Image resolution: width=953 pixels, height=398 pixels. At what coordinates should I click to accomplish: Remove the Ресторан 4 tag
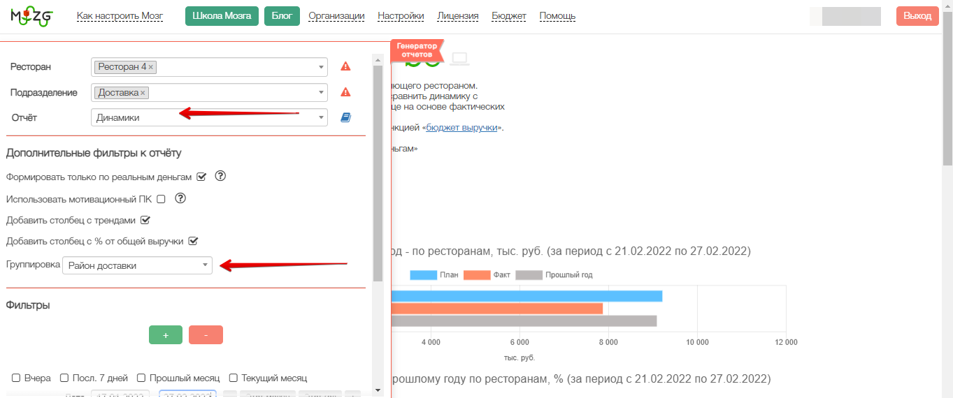point(151,67)
